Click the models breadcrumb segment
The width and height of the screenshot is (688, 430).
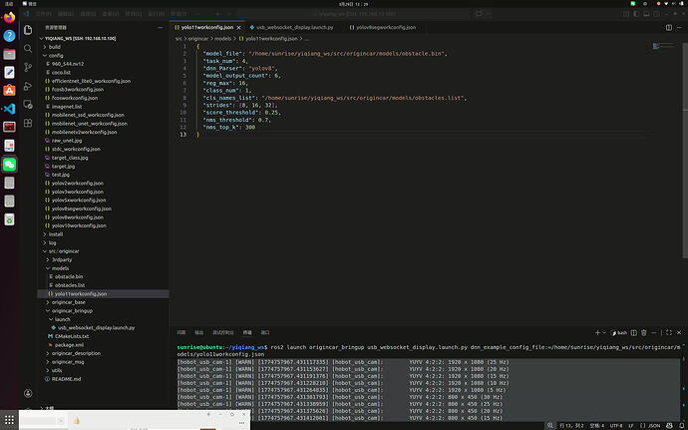(x=223, y=39)
